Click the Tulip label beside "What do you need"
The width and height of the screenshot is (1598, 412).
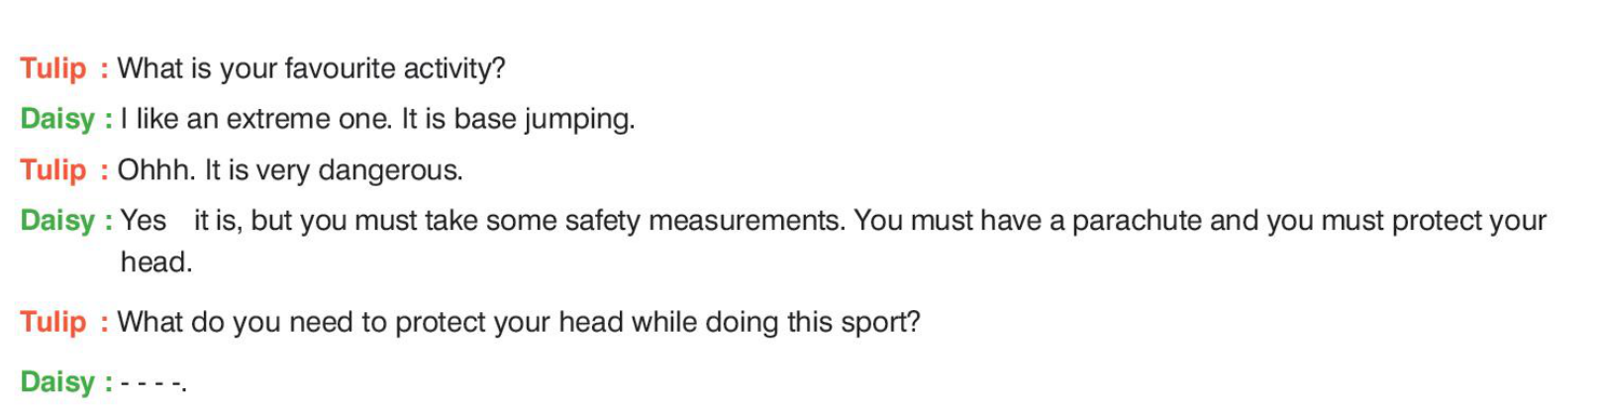53,322
